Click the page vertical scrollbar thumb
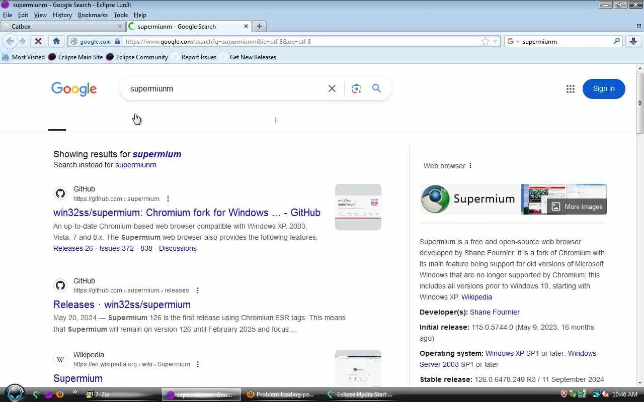This screenshot has width=644, height=402. [639, 103]
